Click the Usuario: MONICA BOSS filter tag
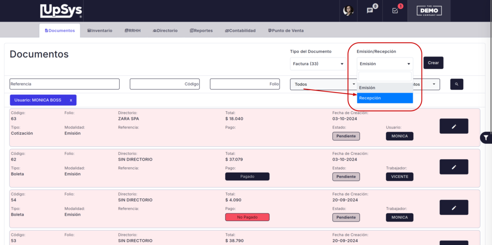The height and width of the screenshot is (245, 492). [43, 100]
